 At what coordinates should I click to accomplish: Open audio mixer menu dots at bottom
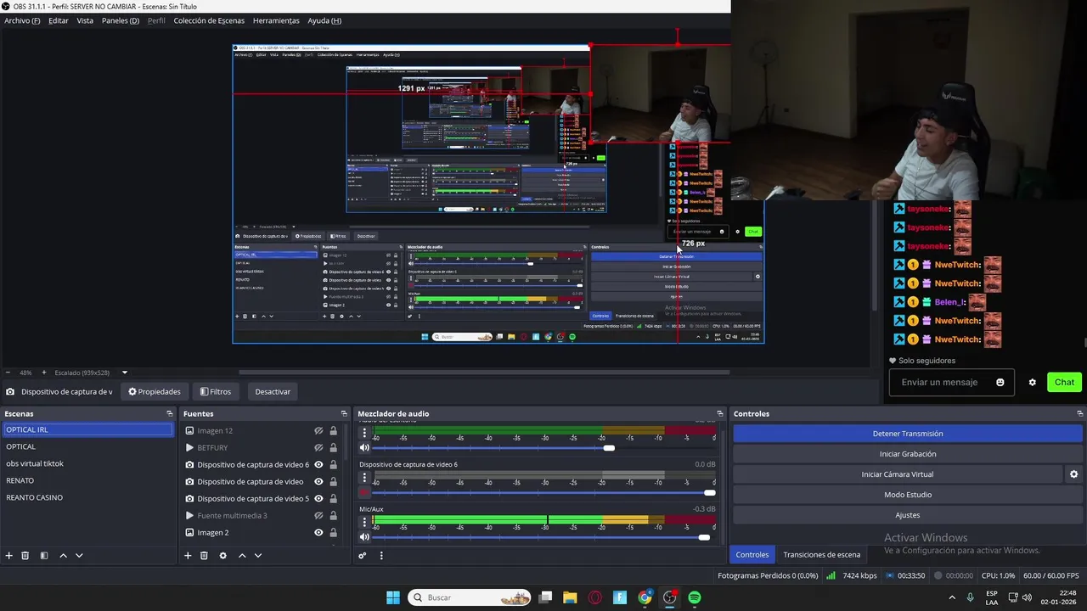pos(381,556)
